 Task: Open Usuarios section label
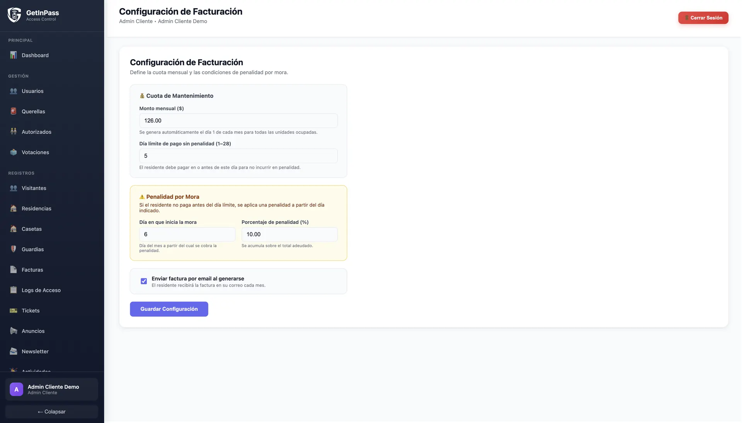(32, 91)
